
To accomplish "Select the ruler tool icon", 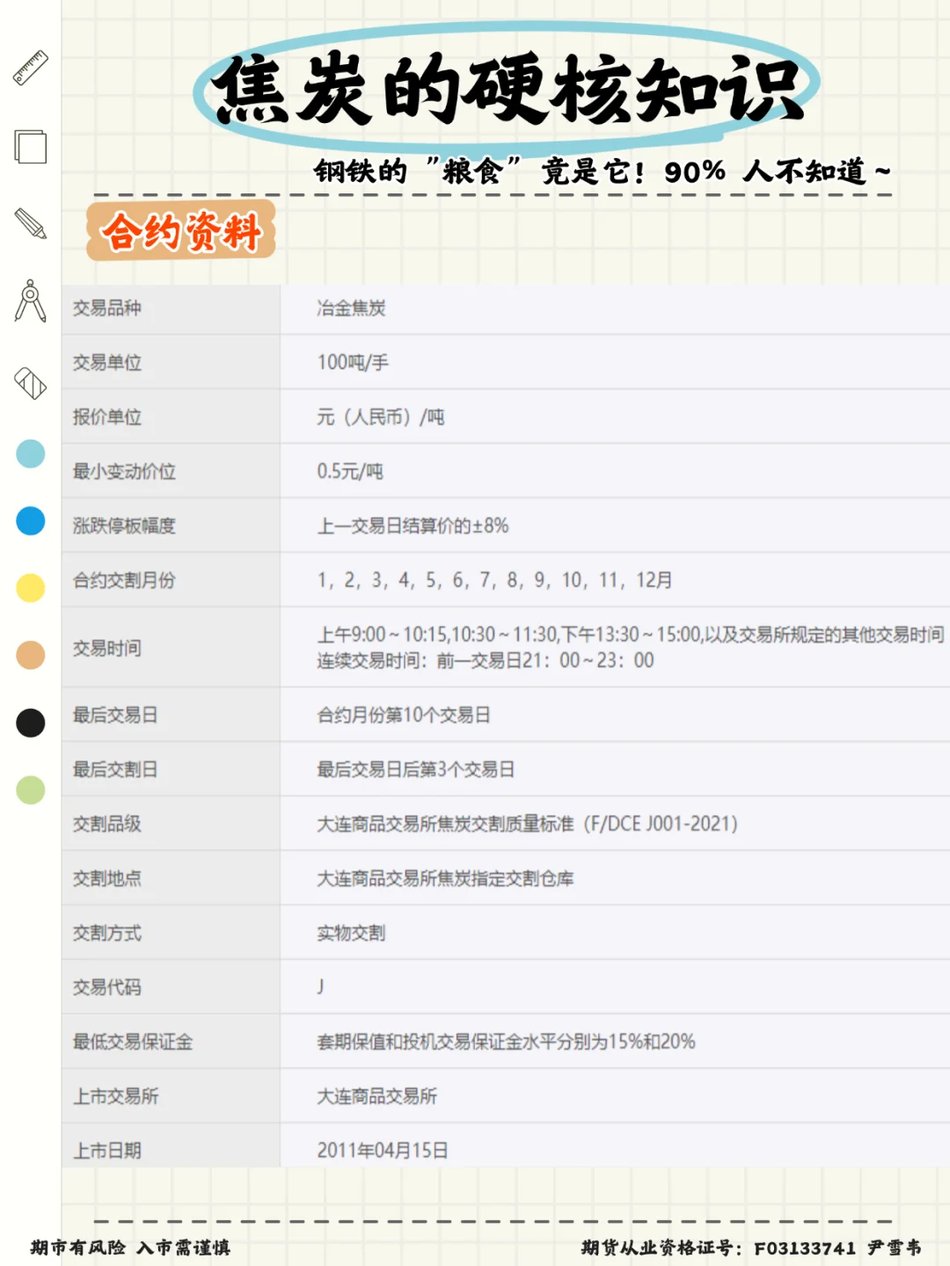I will [x=31, y=68].
